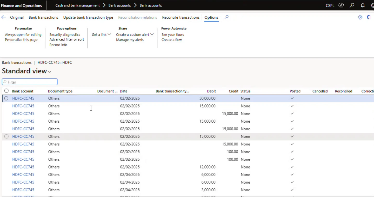
Task: Click Create a flow
Action: (172, 40)
